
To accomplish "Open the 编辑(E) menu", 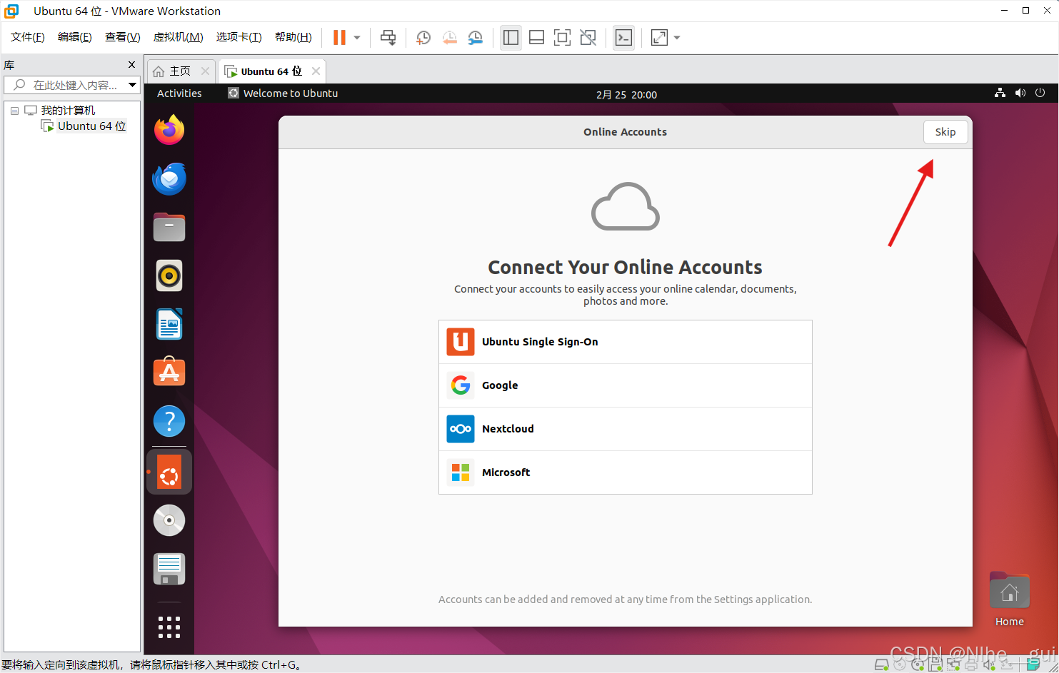I will (75, 37).
